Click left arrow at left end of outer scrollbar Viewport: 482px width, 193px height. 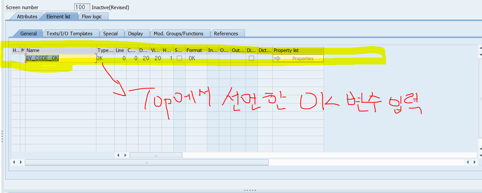click(14, 162)
